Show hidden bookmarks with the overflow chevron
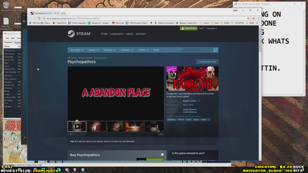 pos(257,23)
